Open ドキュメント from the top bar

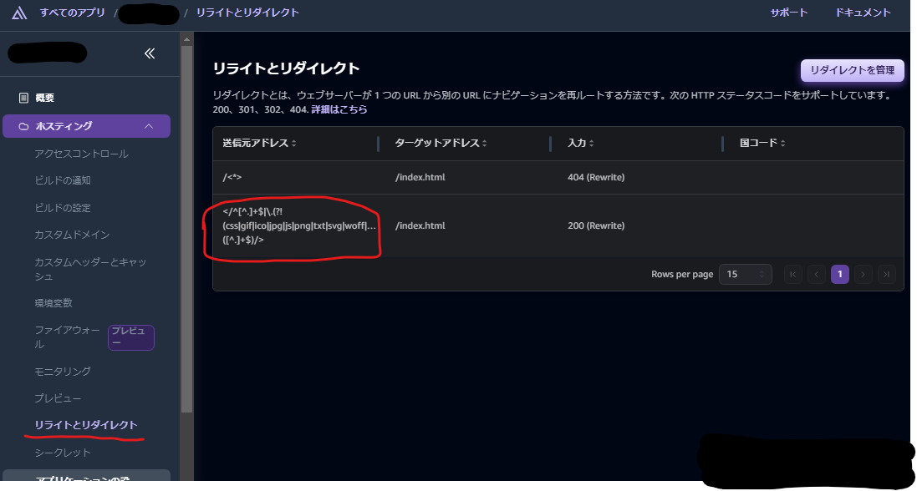(x=863, y=13)
